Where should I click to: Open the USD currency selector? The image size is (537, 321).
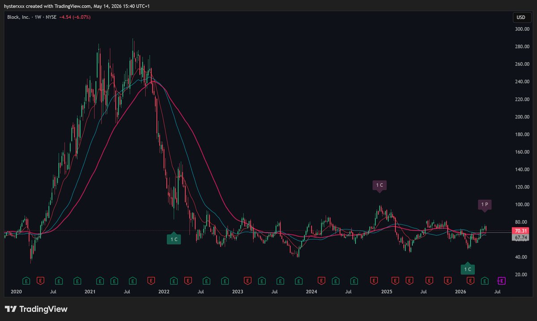click(x=521, y=18)
